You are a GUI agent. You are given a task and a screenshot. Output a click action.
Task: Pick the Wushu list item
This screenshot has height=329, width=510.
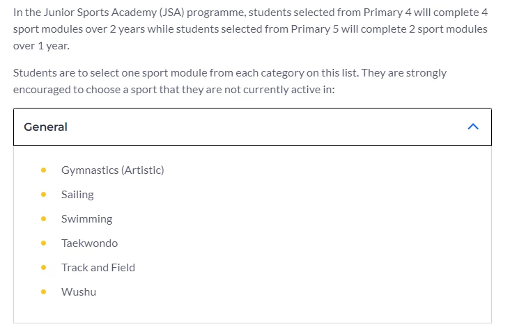79,292
